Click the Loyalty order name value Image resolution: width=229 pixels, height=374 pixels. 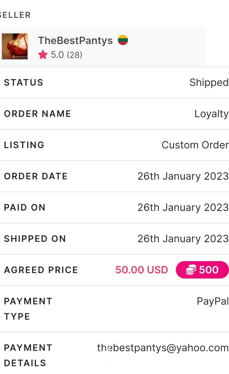(211, 114)
